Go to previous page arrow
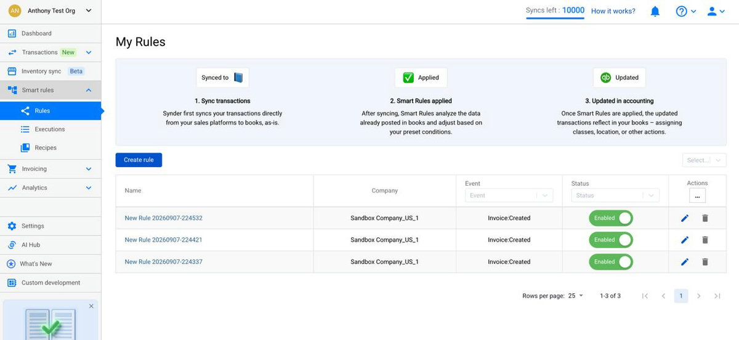 point(663,296)
